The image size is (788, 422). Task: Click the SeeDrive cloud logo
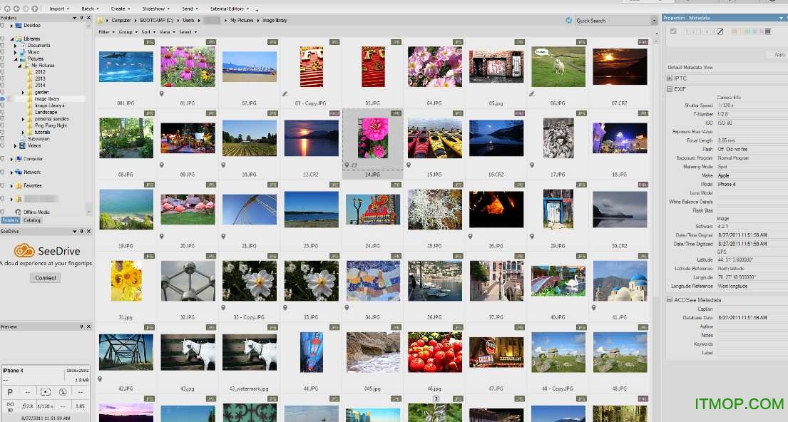click(x=24, y=251)
